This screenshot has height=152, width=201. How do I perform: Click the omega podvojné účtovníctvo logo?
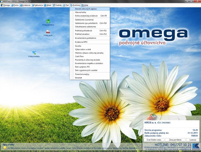pos(153,37)
